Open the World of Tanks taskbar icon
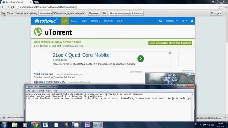 pos(67,125)
